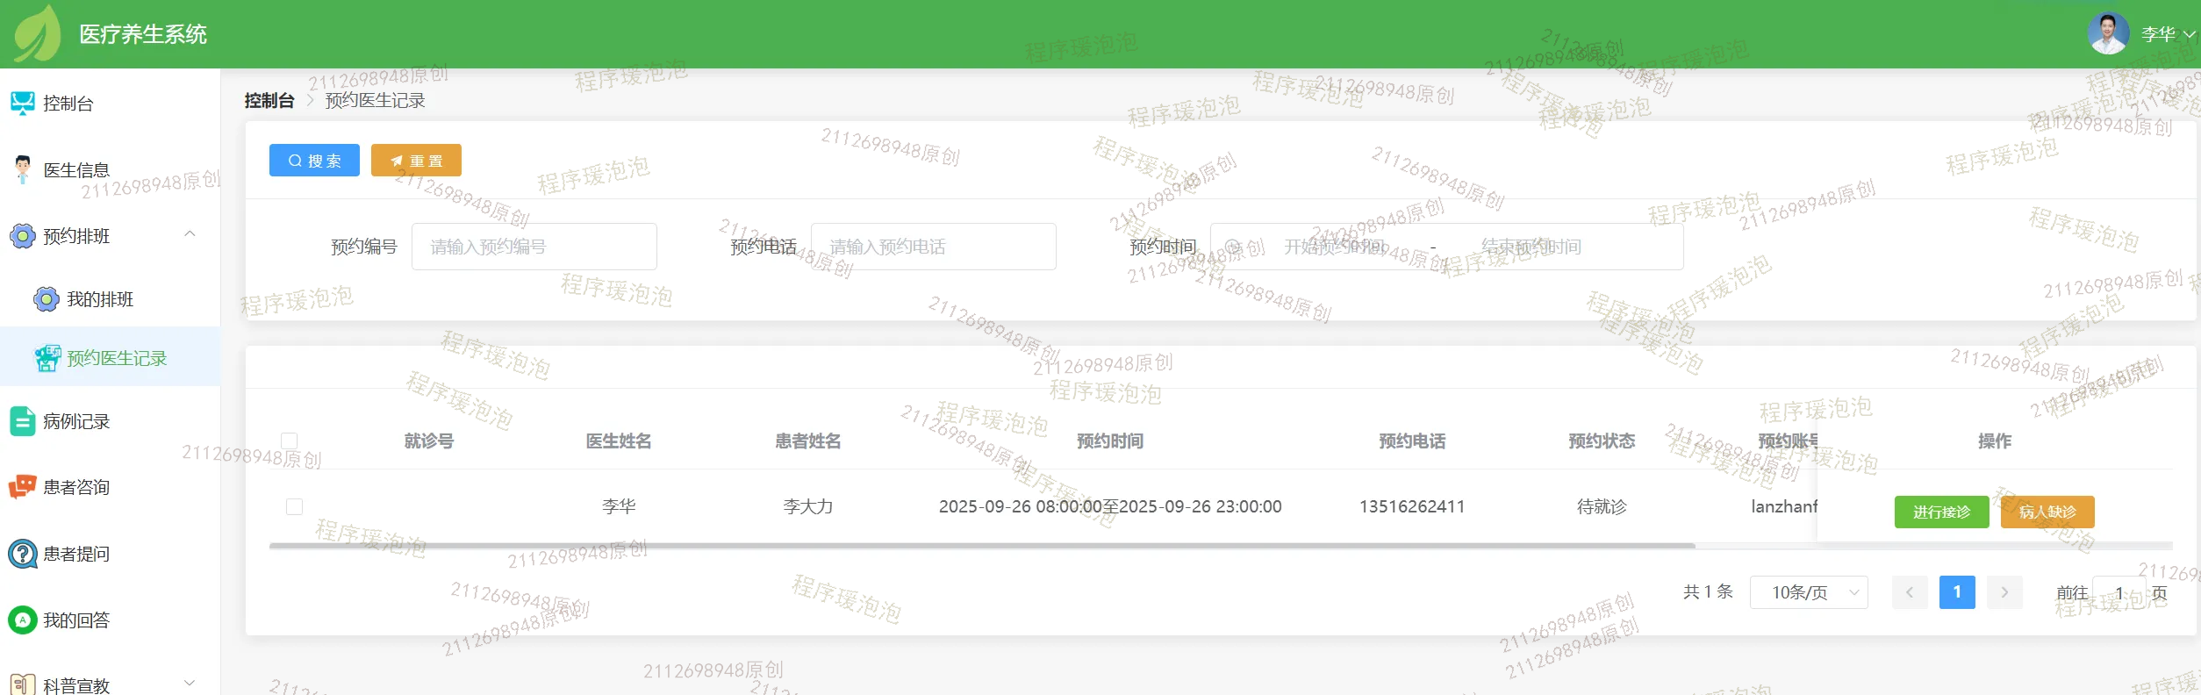
Task: Go to previous page arrow button
Action: (1910, 592)
